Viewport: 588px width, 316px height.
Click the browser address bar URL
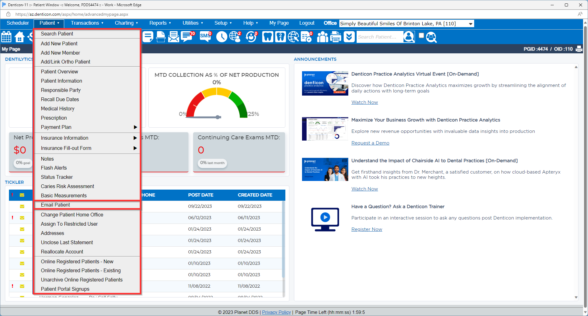[x=72, y=14]
